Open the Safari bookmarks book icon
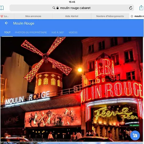 click(x=2, y=8)
